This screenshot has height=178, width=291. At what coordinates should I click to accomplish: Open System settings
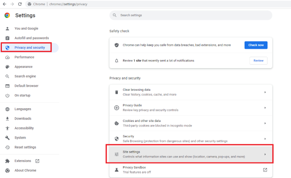pyautogui.click(x=20, y=138)
